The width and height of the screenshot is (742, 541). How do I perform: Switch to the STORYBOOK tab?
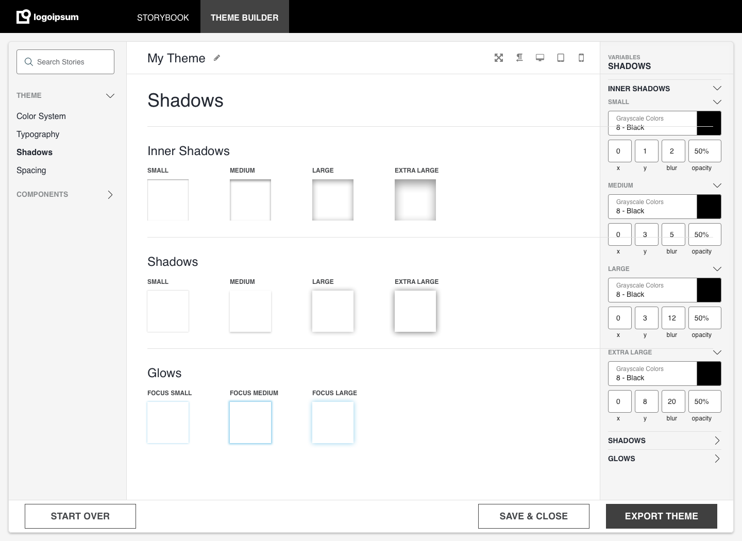(162, 16)
